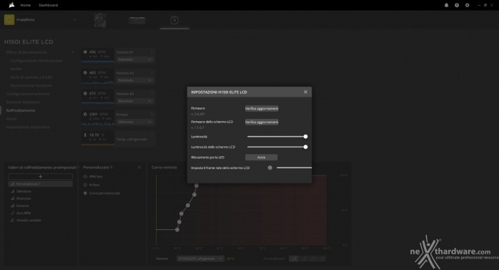Click Avvia for LED port detection
Viewport: 499px width, 270px height.
pyautogui.click(x=261, y=158)
